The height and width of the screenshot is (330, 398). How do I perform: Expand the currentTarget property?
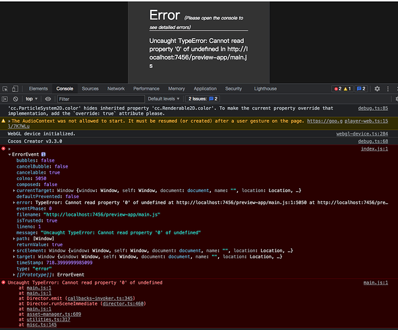[x=14, y=191]
